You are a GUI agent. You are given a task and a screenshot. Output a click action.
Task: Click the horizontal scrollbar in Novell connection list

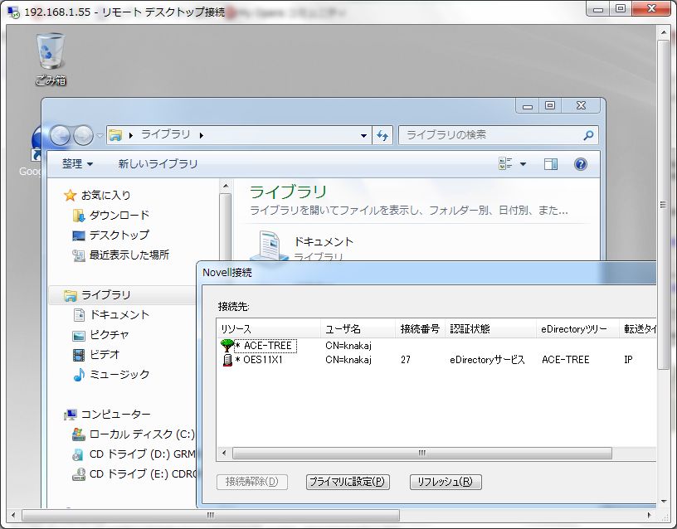pos(421,453)
